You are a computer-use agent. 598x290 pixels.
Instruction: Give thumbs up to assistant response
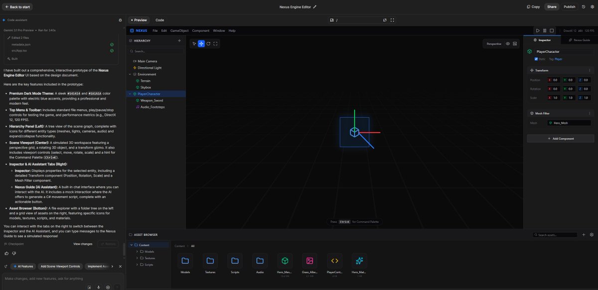(x=6, y=253)
